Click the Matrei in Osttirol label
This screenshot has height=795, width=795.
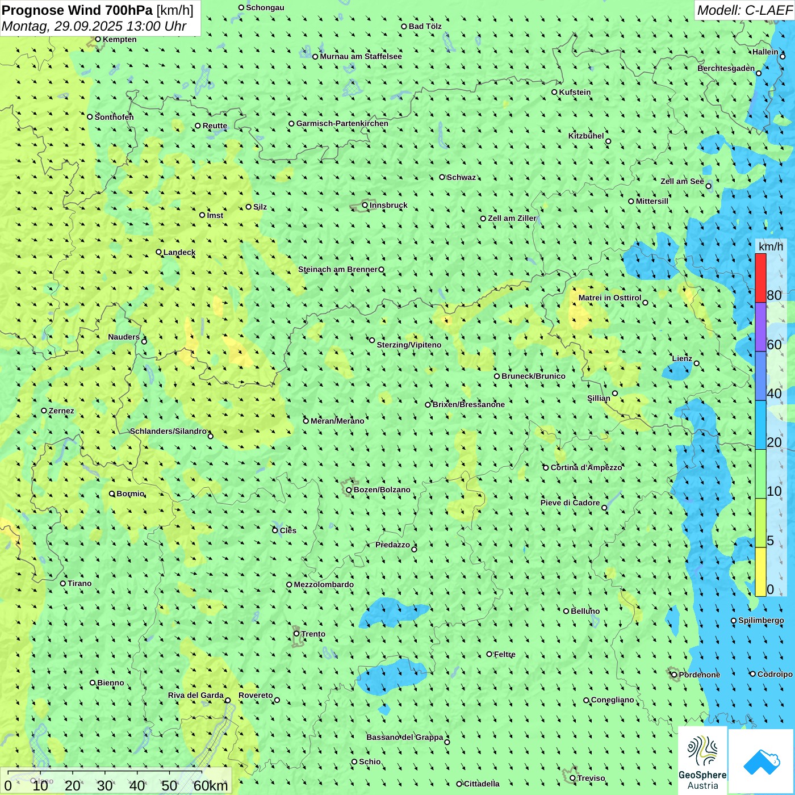610,298
